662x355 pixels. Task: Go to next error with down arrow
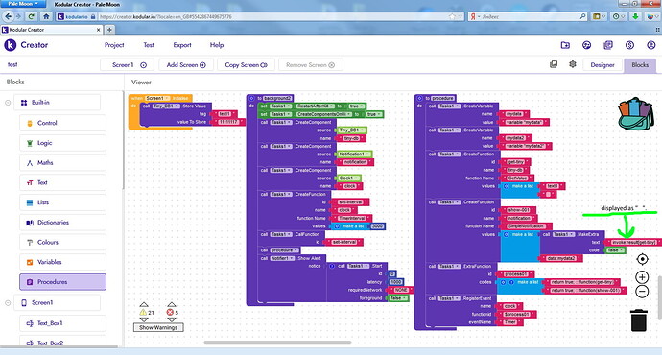pyautogui.click(x=171, y=319)
